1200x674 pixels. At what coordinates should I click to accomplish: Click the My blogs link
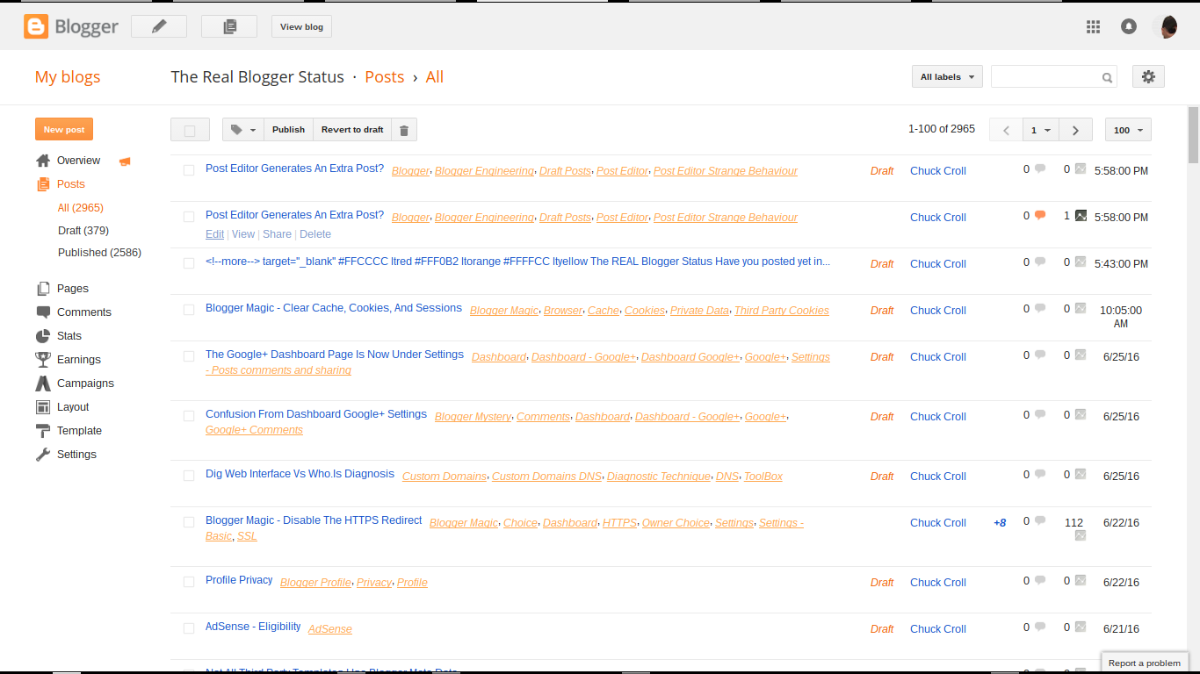[68, 77]
